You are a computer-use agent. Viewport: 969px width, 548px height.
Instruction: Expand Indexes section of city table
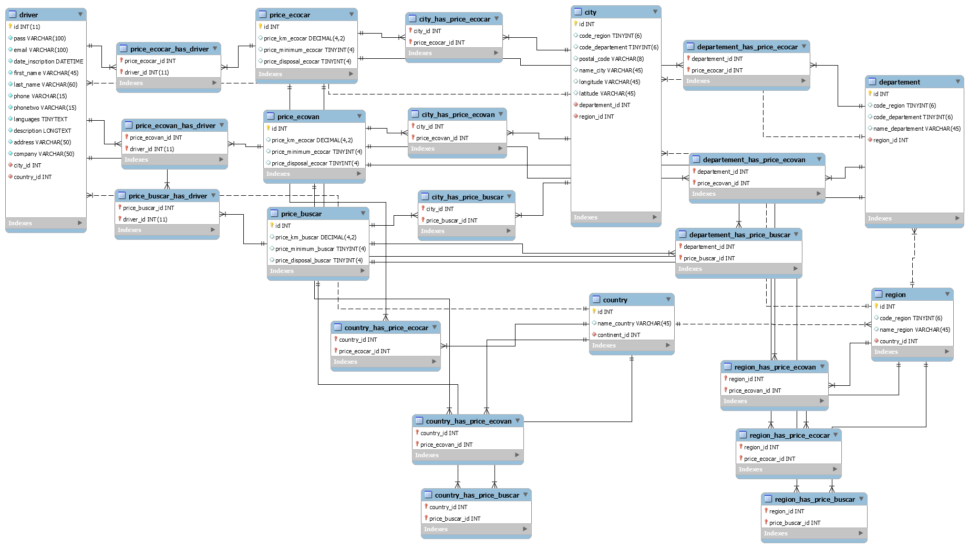(655, 217)
